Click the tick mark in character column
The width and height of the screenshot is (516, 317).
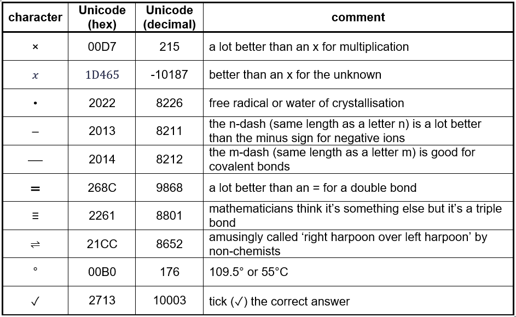(36, 301)
